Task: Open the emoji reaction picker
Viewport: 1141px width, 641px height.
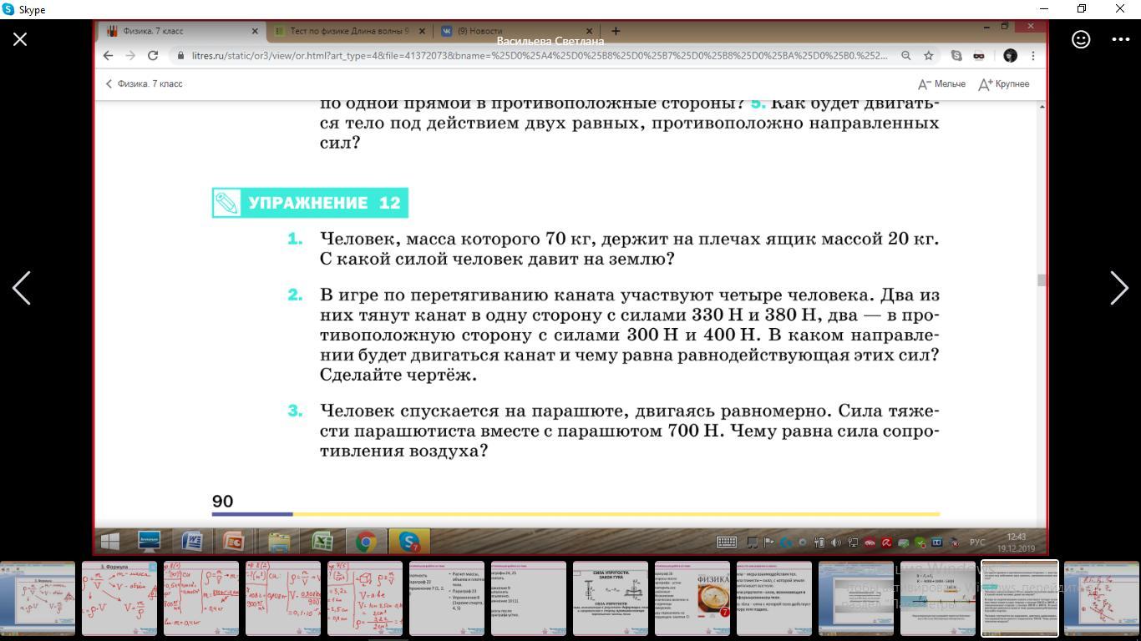Action: click(x=1081, y=39)
